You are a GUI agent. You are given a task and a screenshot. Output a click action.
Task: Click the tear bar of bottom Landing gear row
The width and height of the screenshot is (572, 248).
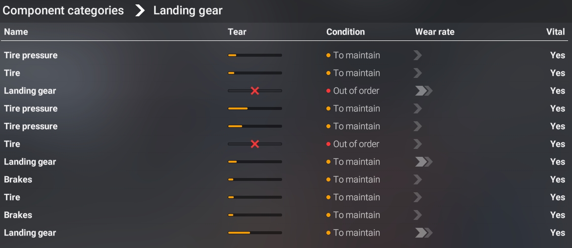click(255, 233)
